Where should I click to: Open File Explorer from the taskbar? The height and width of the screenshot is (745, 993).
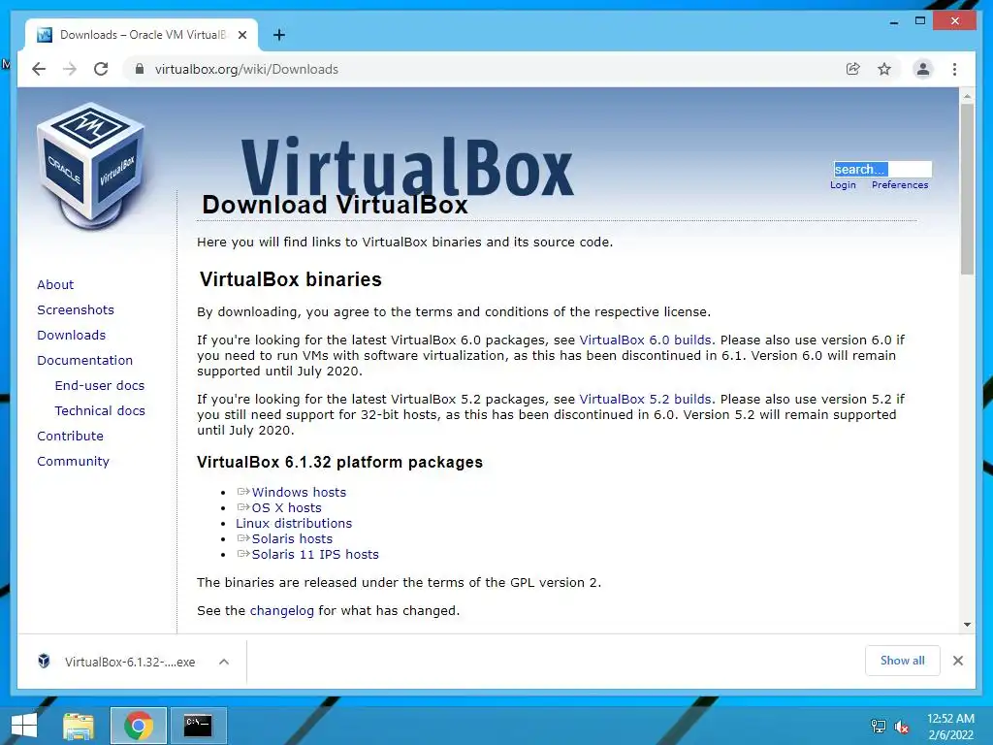pyautogui.click(x=79, y=726)
